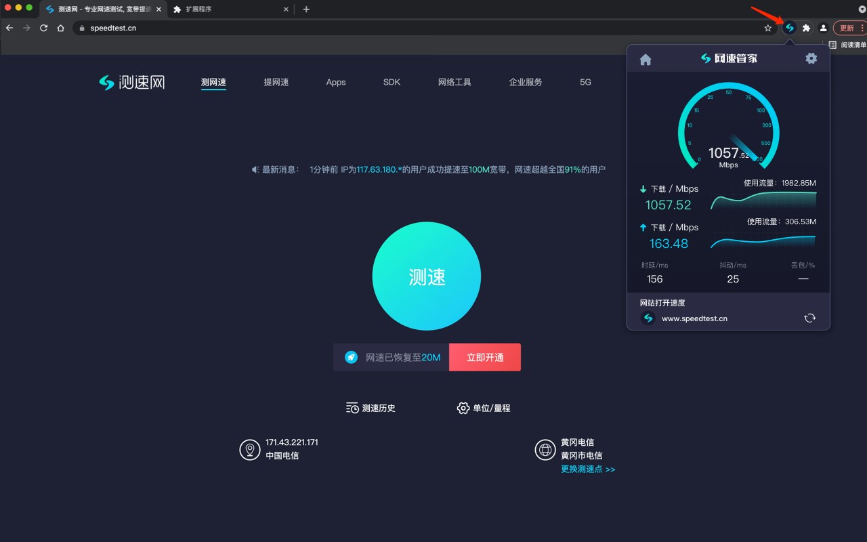Open tab search dropdown arrow
Viewport: 867px width, 542px height.
pos(862,9)
